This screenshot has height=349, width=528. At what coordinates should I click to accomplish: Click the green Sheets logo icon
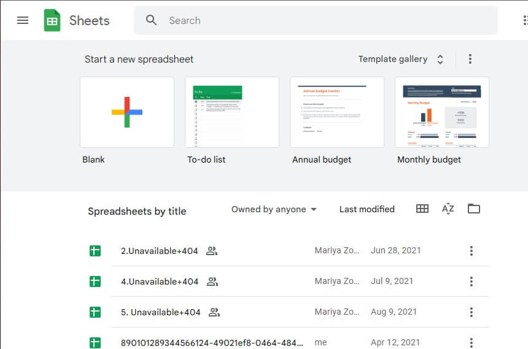[x=52, y=20]
